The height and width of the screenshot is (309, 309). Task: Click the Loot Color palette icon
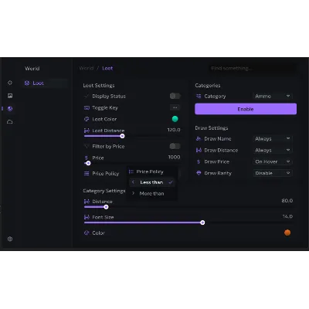pos(87,119)
